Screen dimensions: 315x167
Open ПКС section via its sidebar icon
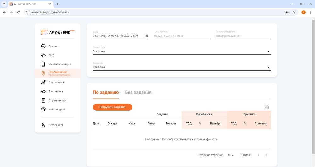click(43, 55)
